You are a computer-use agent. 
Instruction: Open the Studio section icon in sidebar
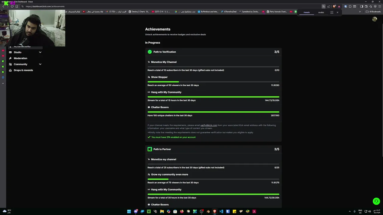pyautogui.click(x=10, y=52)
